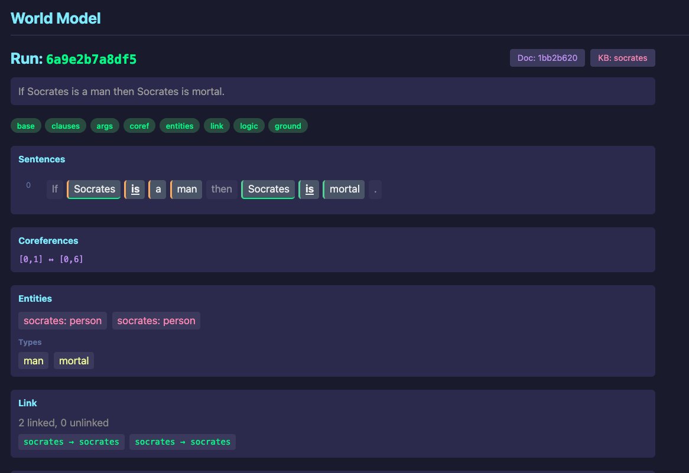
Task: Click the input sentence text box
Action: click(x=333, y=92)
